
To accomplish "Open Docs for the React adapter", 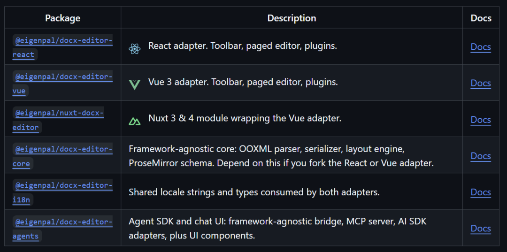I will (x=481, y=47).
